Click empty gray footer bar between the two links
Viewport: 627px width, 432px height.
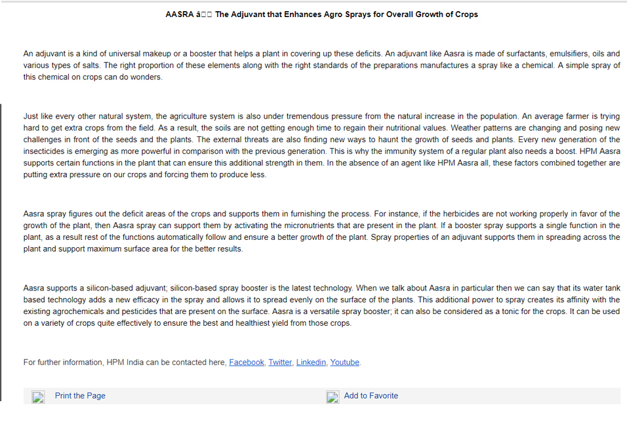[216, 396]
